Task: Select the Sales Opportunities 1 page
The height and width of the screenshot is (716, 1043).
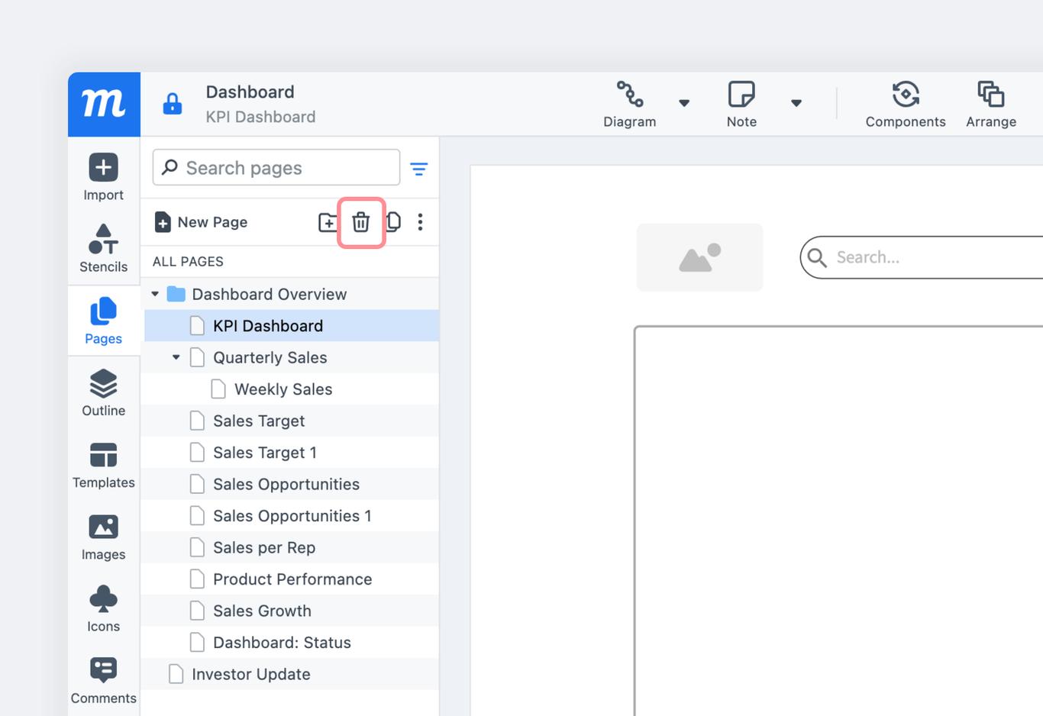Action: click(x=290, y=516)
